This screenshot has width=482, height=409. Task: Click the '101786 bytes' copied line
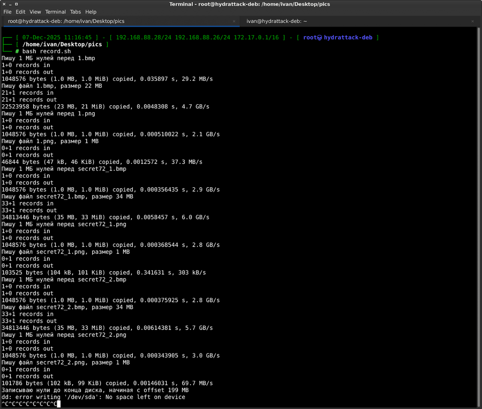[x=107, y=383]
